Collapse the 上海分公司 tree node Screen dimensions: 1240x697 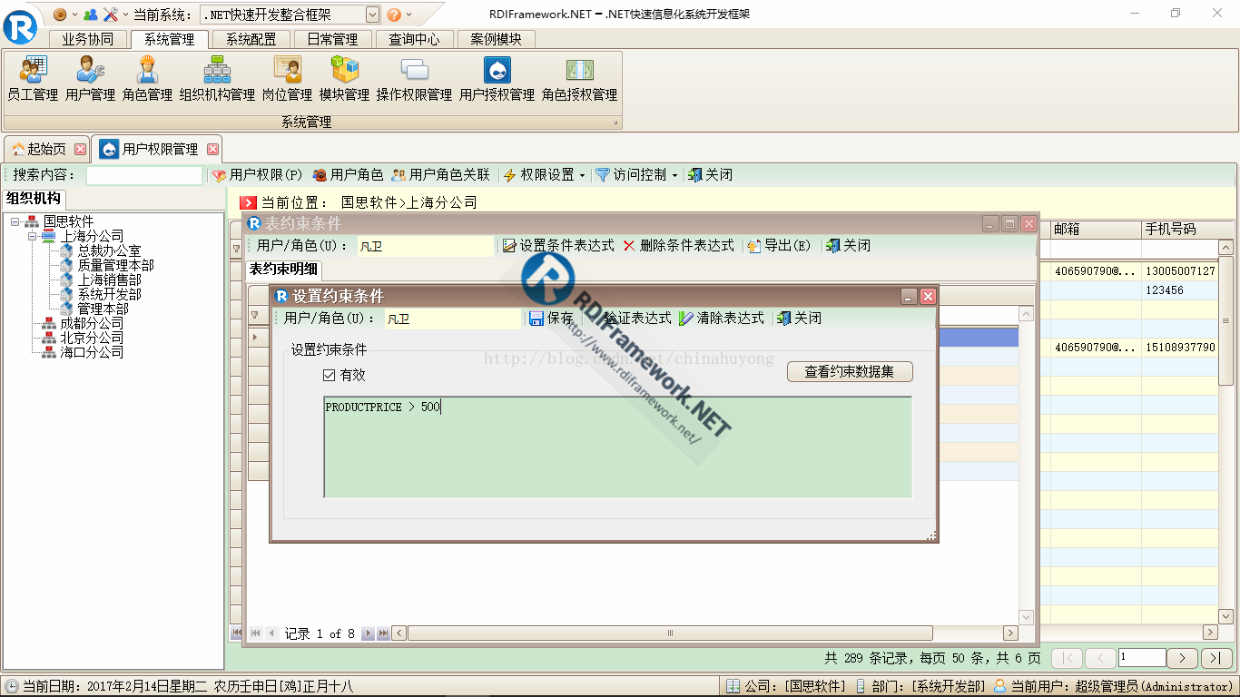point(32,236)
